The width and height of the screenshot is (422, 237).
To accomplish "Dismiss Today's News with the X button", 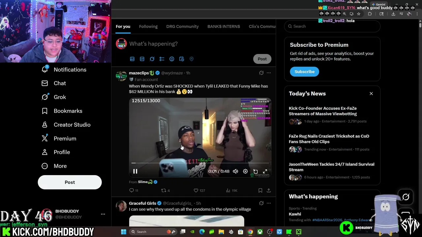I will click(x=371, y=93).
